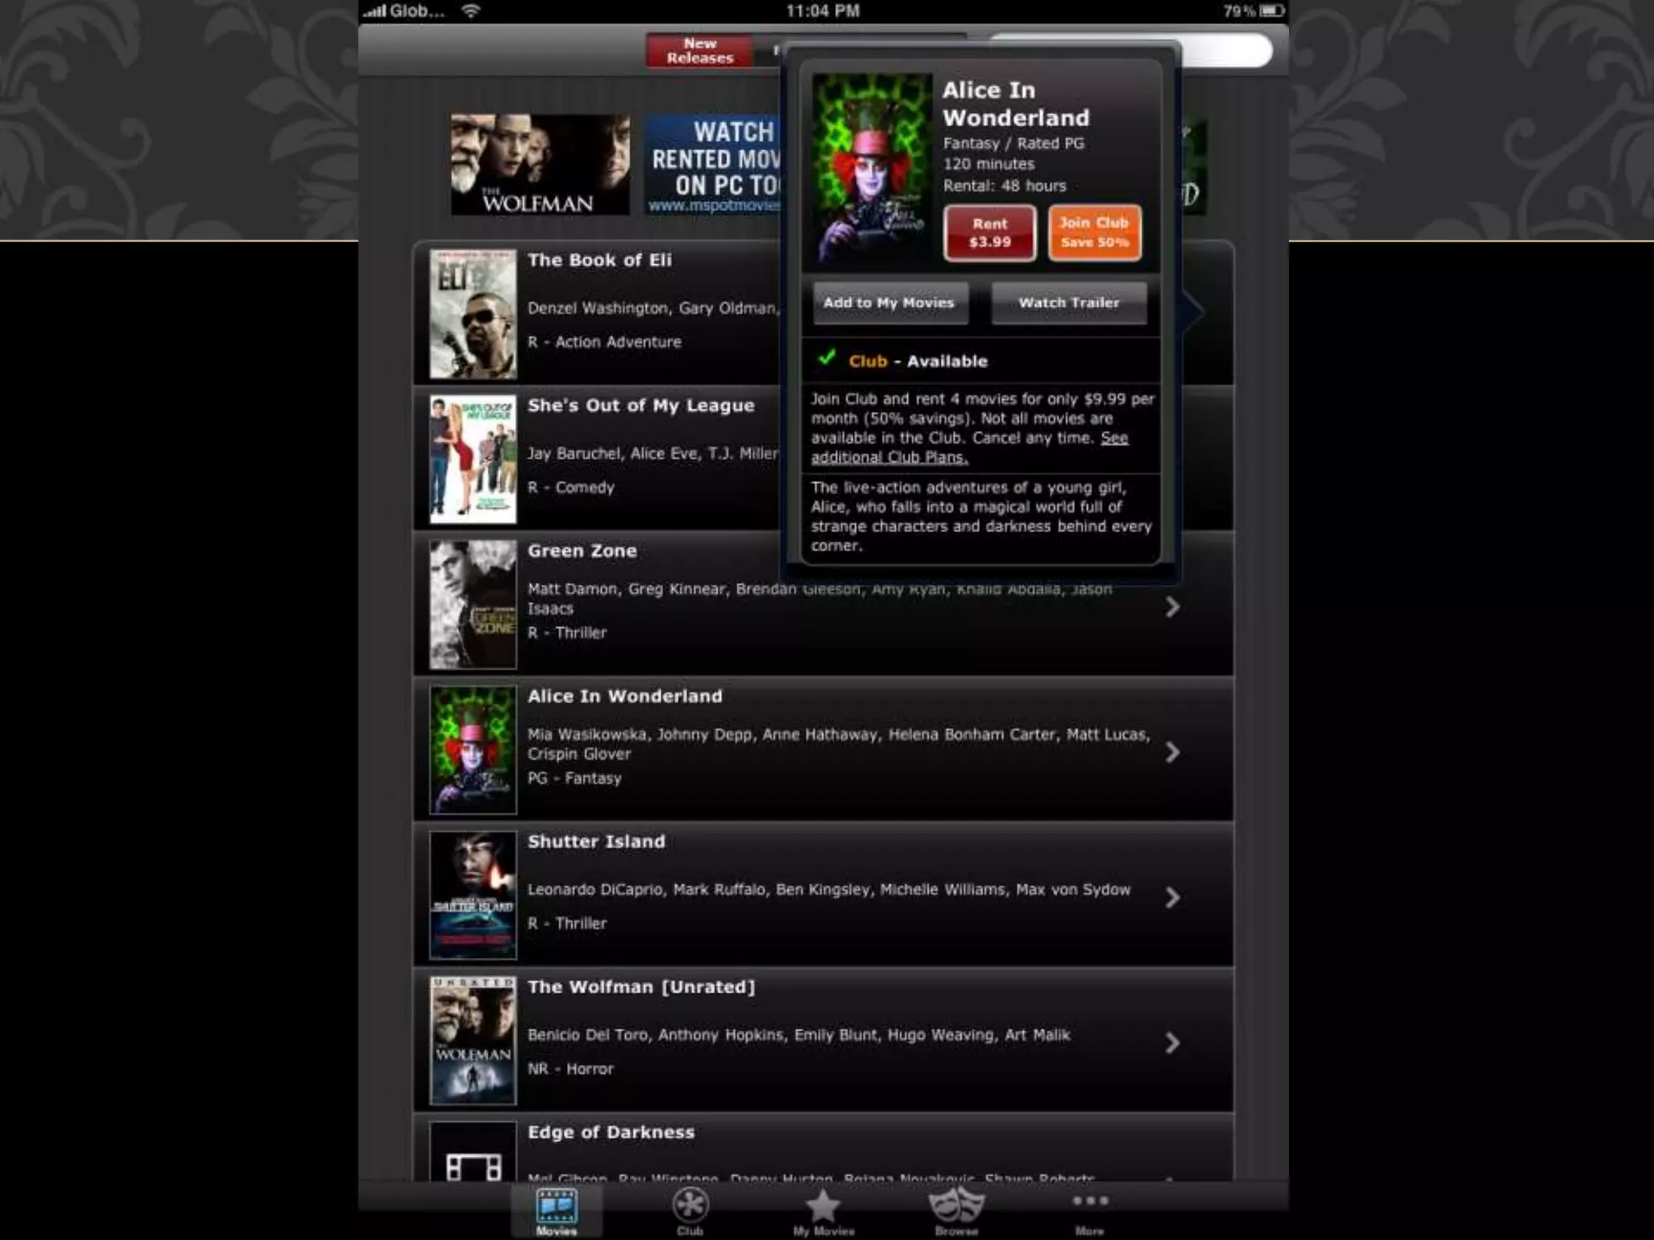Viewport: 1654px width, 1240px height.
Task: Expand the Green Zone details chevron
Action: [1173, 607]
